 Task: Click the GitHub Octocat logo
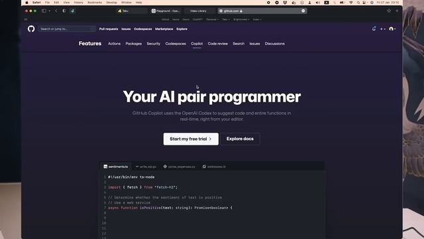coord(31,29)
